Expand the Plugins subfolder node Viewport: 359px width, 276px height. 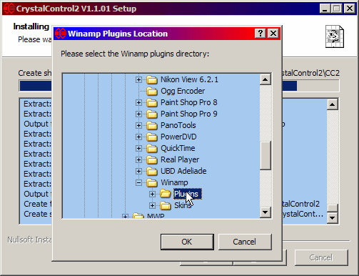pos(152,194)
